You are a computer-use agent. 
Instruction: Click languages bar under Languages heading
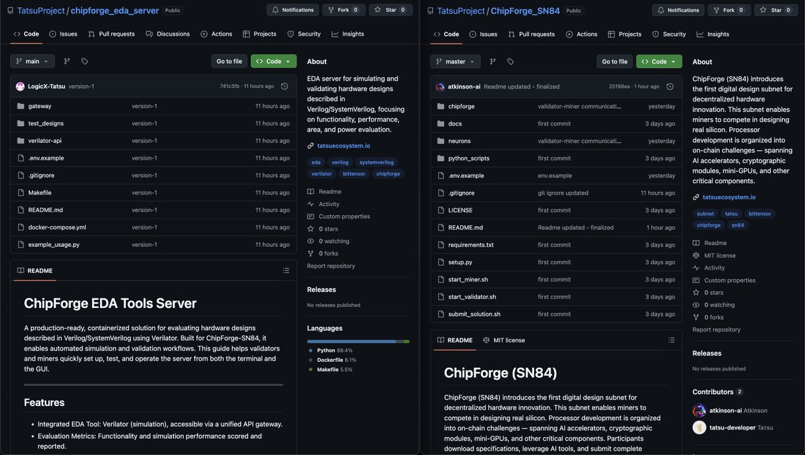[x=358, y=342]
